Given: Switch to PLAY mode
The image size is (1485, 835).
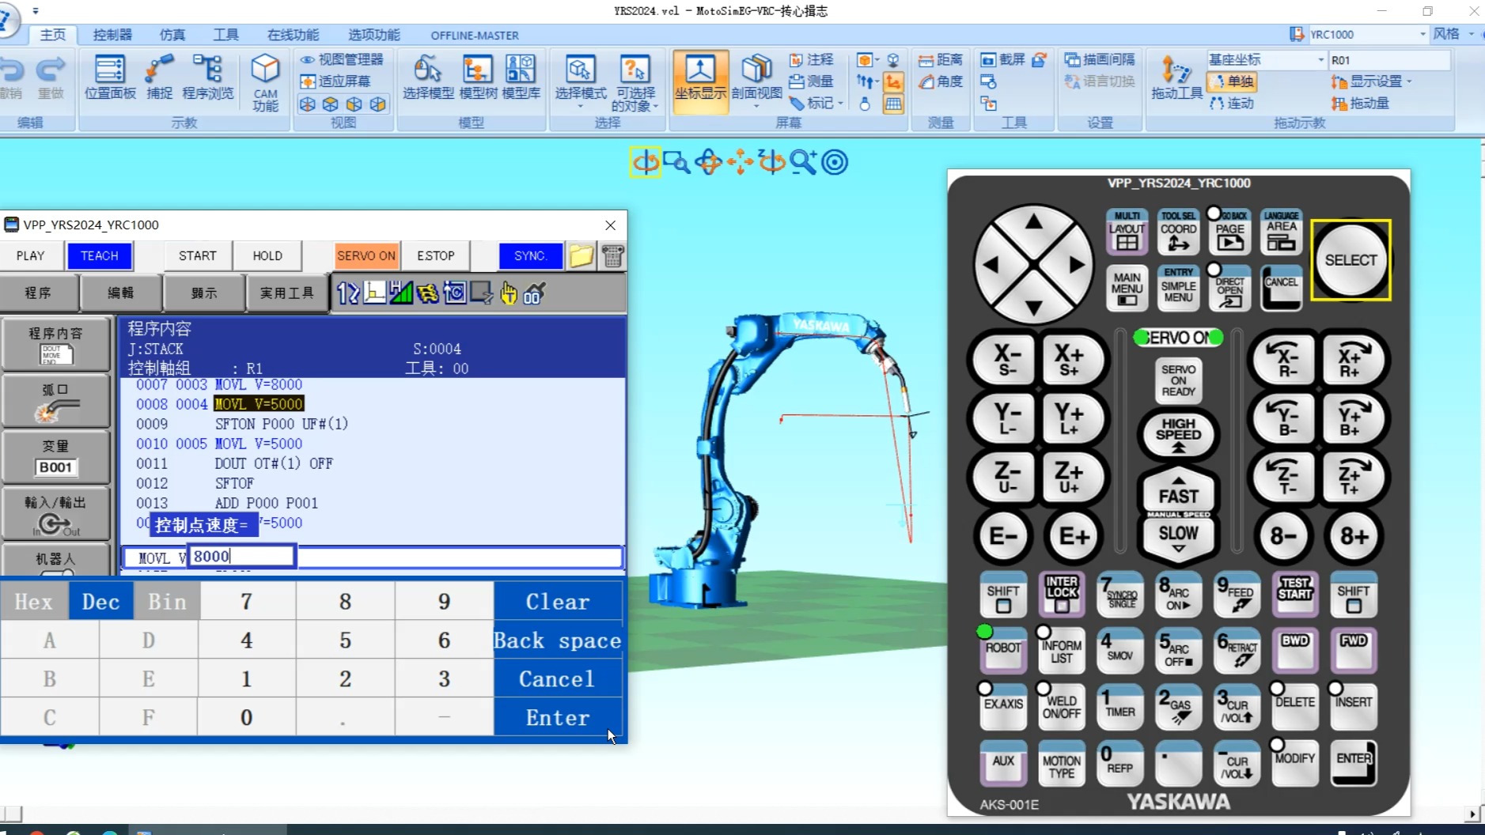Looking at the screenshot, I should click(x=31, y=255).
